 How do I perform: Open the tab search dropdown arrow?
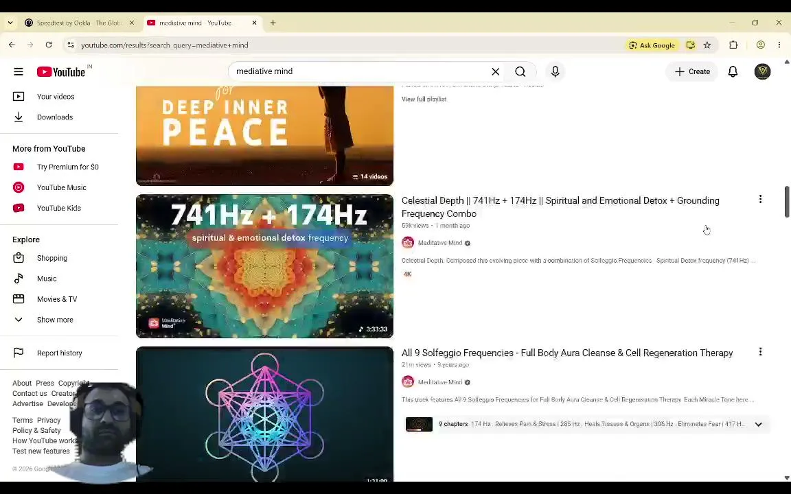pos(10,23)
